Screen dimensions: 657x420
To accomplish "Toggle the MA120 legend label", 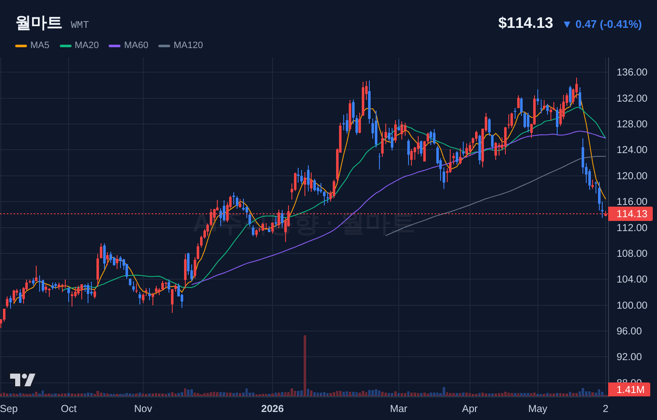I will pos(188,45).
